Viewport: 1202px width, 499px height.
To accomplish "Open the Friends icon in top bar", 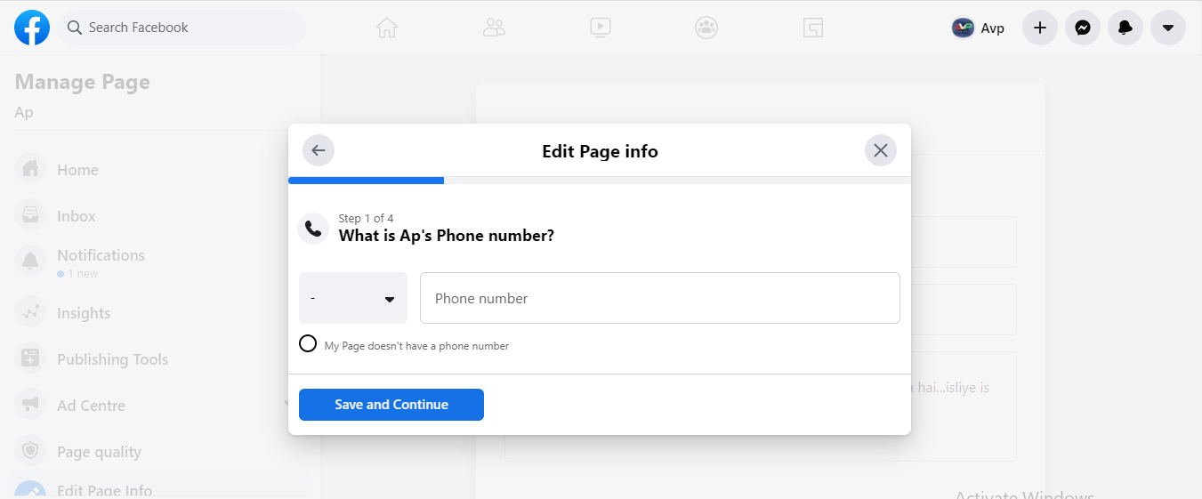I will 494,28.
